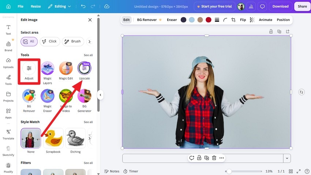Show next Style Match styles arrow

click(90, 138)
